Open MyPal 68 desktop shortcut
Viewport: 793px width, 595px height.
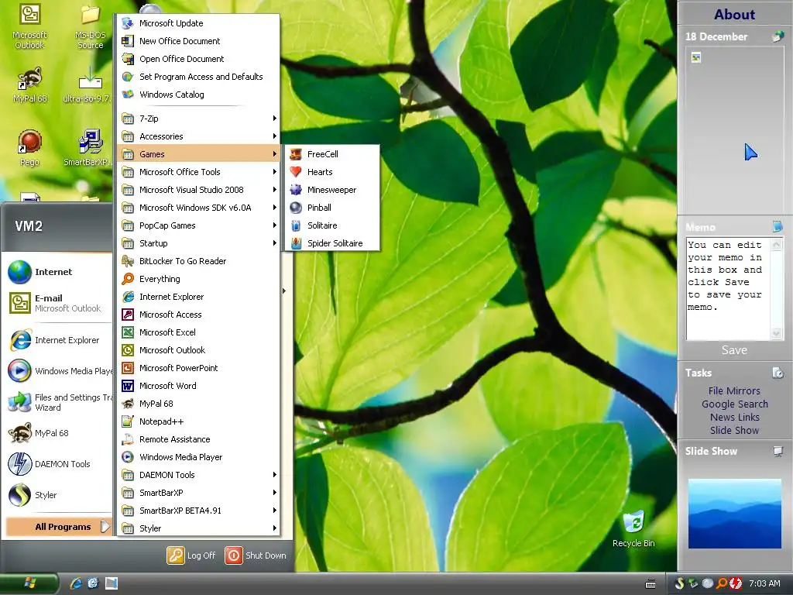(30, 84)
